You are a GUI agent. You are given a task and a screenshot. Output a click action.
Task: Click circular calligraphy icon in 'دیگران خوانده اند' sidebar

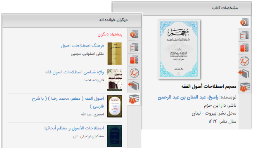coord(134,73)
